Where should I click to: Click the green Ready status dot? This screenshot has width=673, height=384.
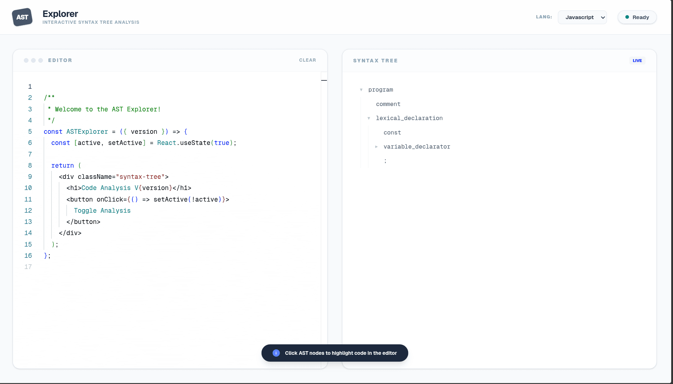pos(627,17)
